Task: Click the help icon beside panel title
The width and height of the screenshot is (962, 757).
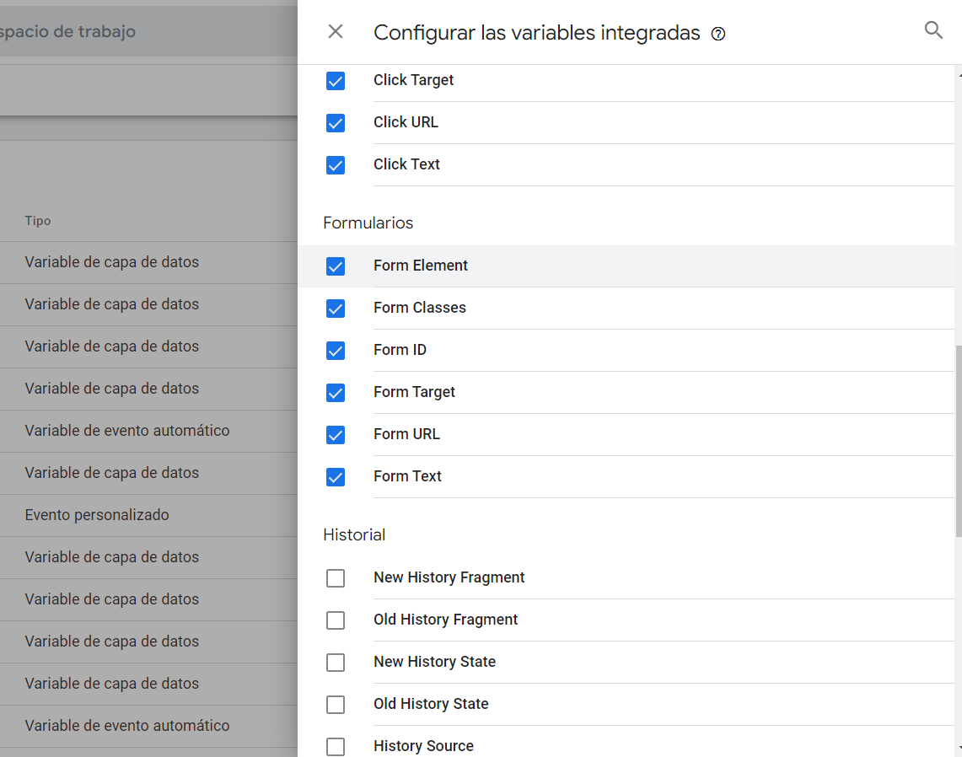Action: click(718, 34)
